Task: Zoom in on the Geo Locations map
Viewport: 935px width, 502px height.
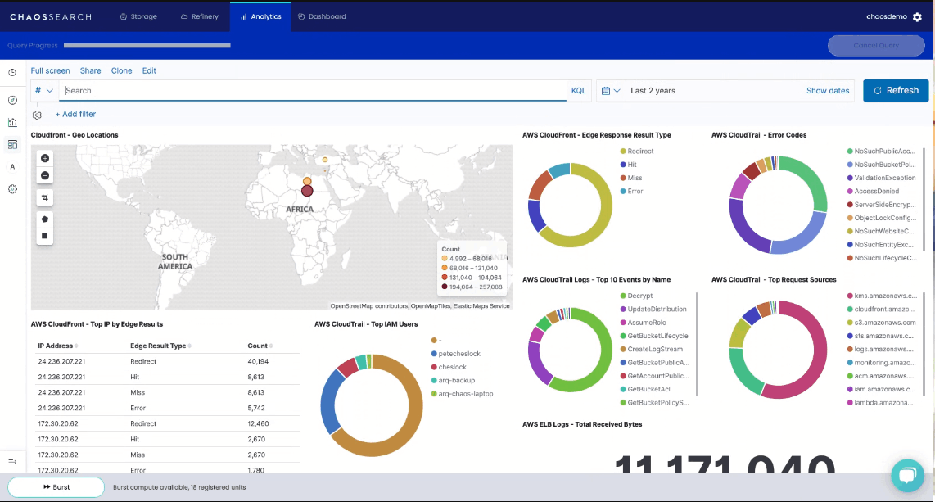Action: pos(45,158)
